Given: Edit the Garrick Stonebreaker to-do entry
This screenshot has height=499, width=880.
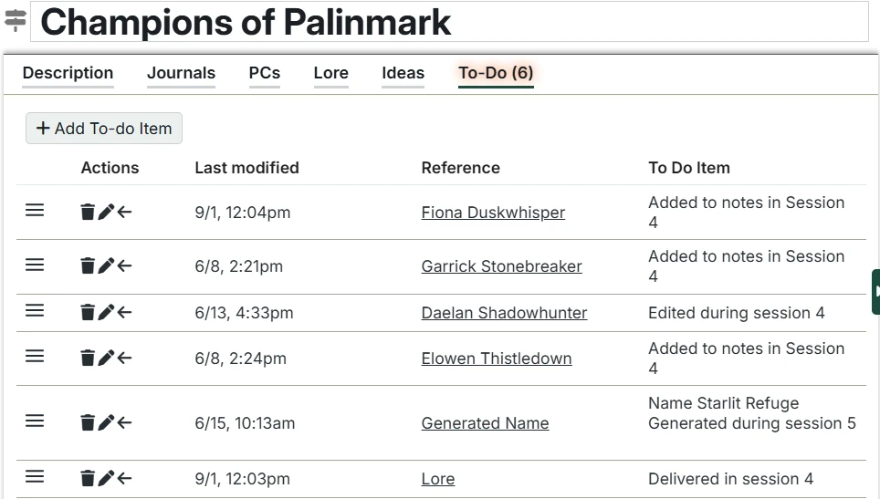Looking at the screenshot, I should click(x=106, y=266).
